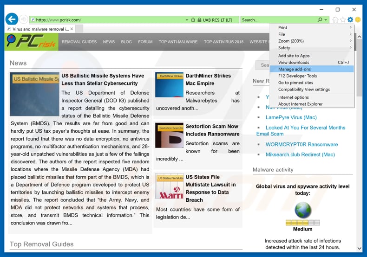Open TOP ANTI-MALWARE page
Screen dimensions: 367x257
[x=178, y=42]
